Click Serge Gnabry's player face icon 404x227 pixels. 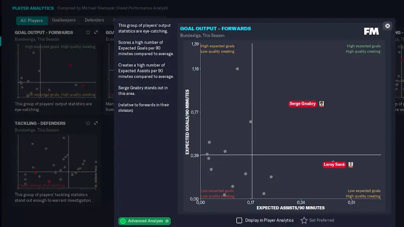pyautogui.click(x=322, y=104)
